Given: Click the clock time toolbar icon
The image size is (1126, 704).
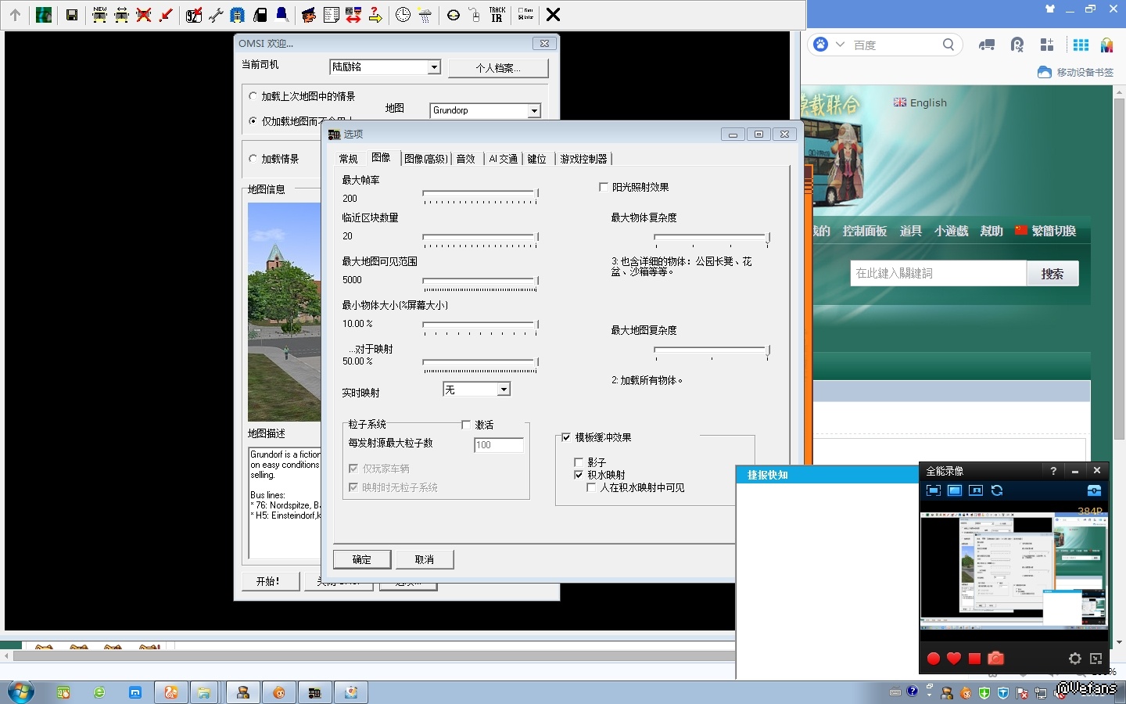Looking at the screenshot, I should [403, 15].
